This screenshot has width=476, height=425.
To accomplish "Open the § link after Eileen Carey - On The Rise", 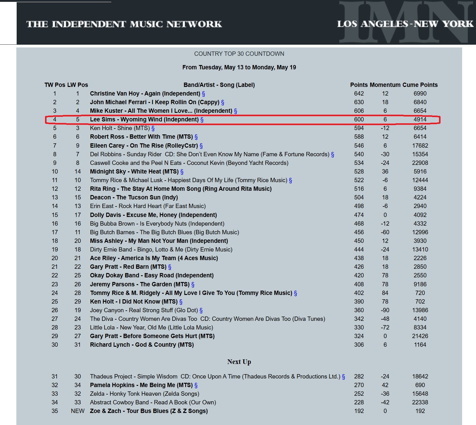I will (201, 146).
